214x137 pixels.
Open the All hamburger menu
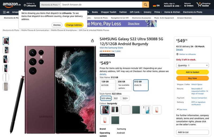6,12
